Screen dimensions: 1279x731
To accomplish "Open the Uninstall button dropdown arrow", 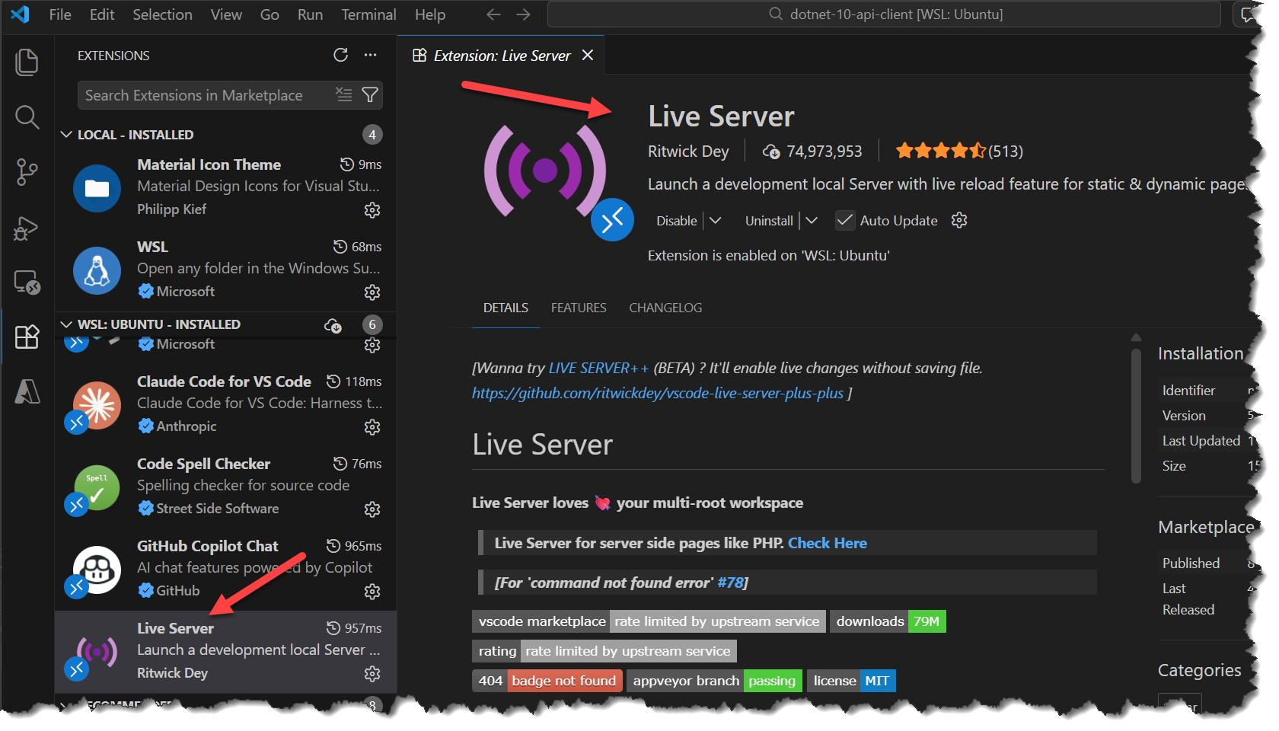I will (812, 220).
